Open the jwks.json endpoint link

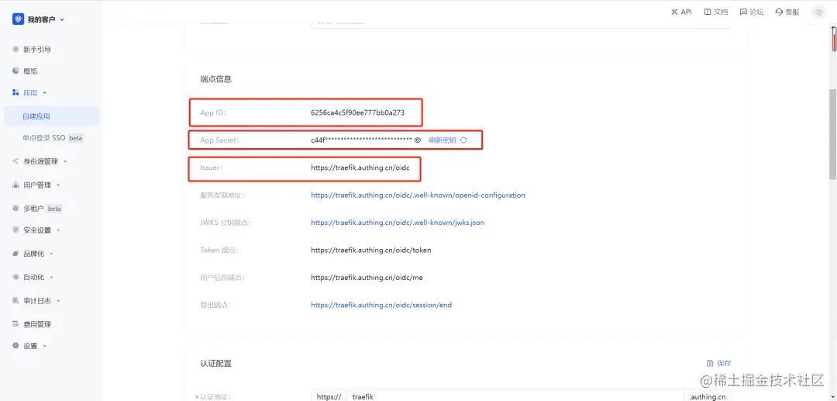[x=398, y=223]
